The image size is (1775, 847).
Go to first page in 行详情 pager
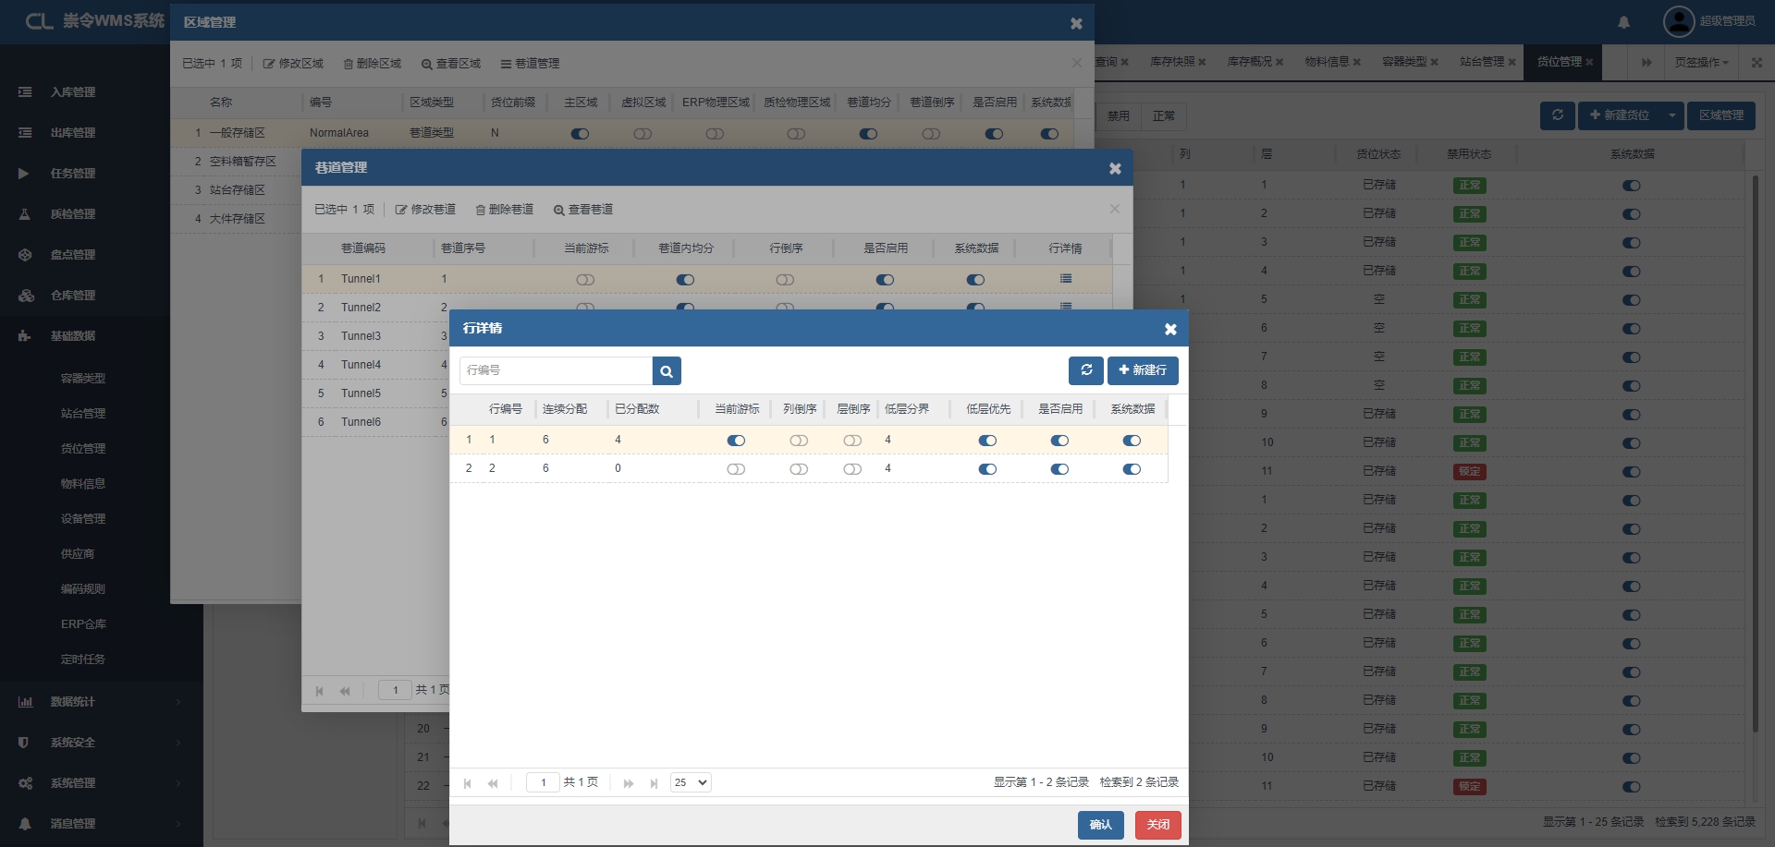(468, 783)
